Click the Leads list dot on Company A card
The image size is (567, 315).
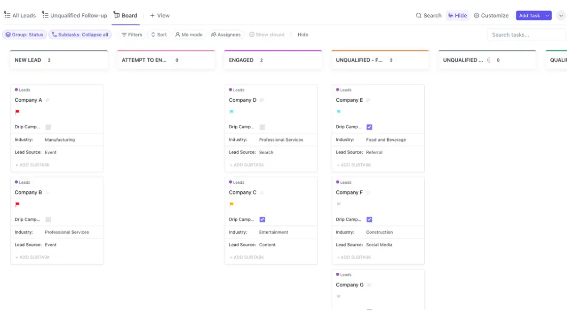click(16, 90)
